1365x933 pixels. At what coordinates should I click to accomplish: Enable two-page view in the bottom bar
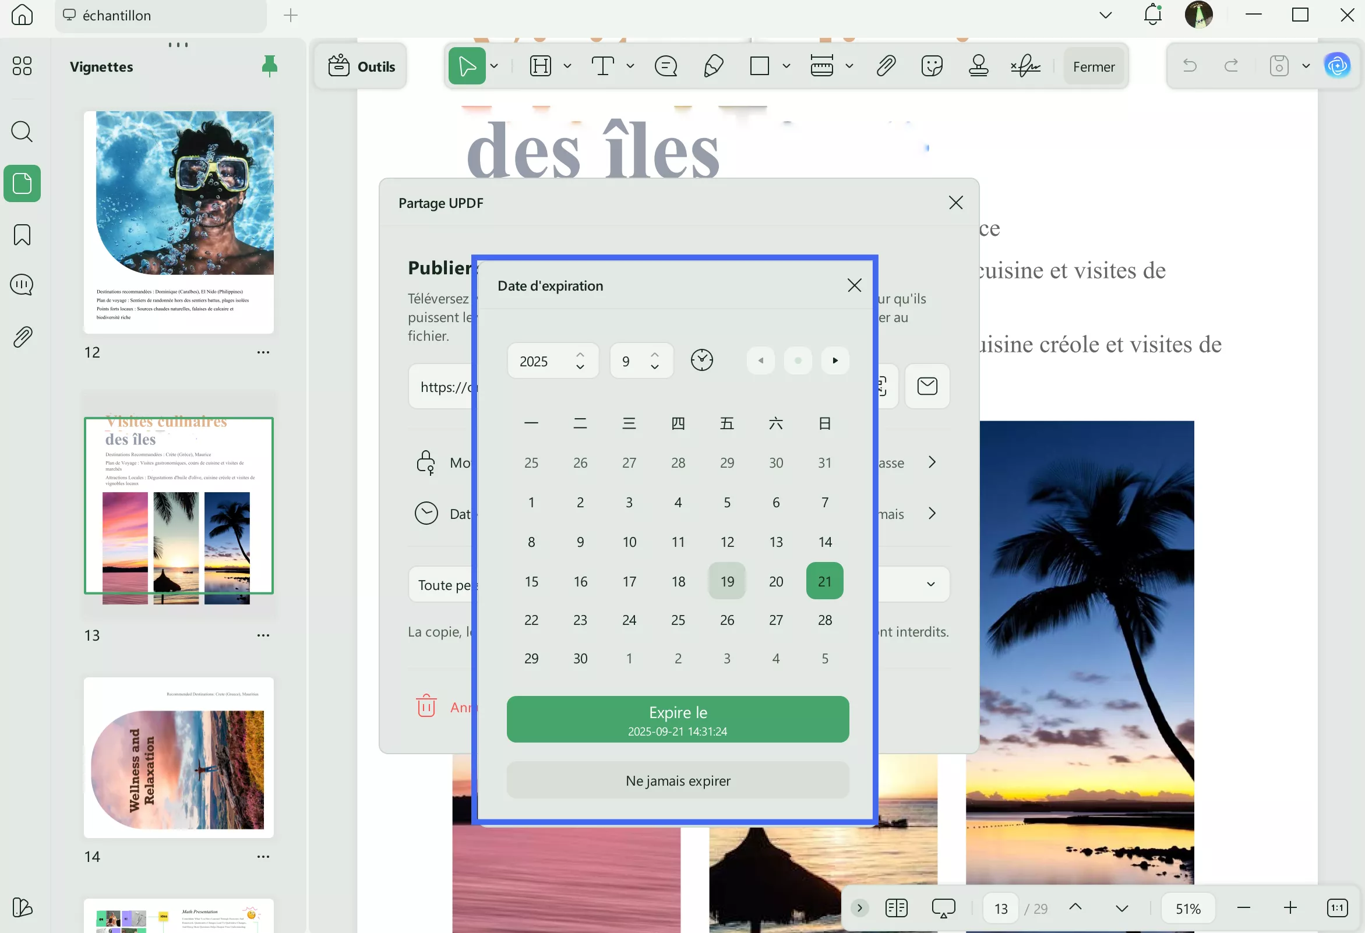(895, 907)
